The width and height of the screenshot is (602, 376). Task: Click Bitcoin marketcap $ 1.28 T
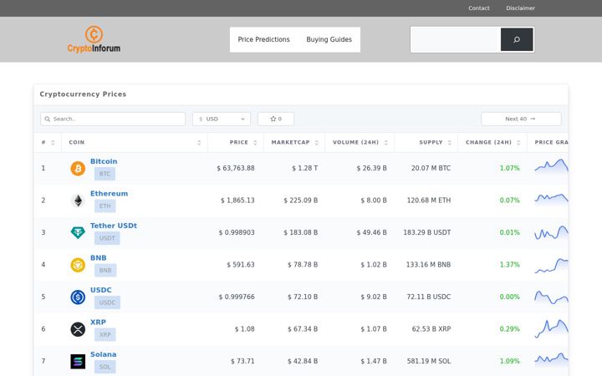(305, 169)
